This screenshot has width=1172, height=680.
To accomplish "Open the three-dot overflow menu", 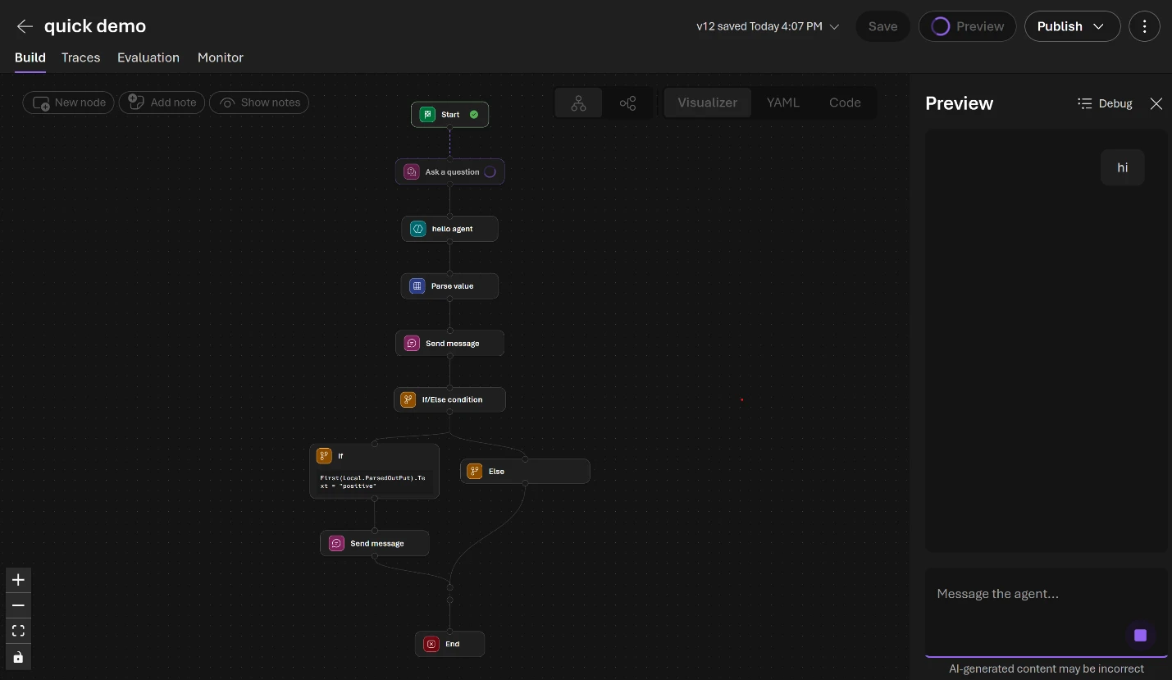I will pos(1144,26).
